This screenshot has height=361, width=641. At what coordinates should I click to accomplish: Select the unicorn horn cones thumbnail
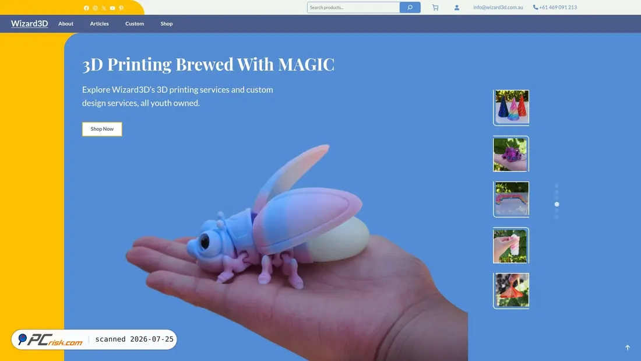[x=511, y=108]
